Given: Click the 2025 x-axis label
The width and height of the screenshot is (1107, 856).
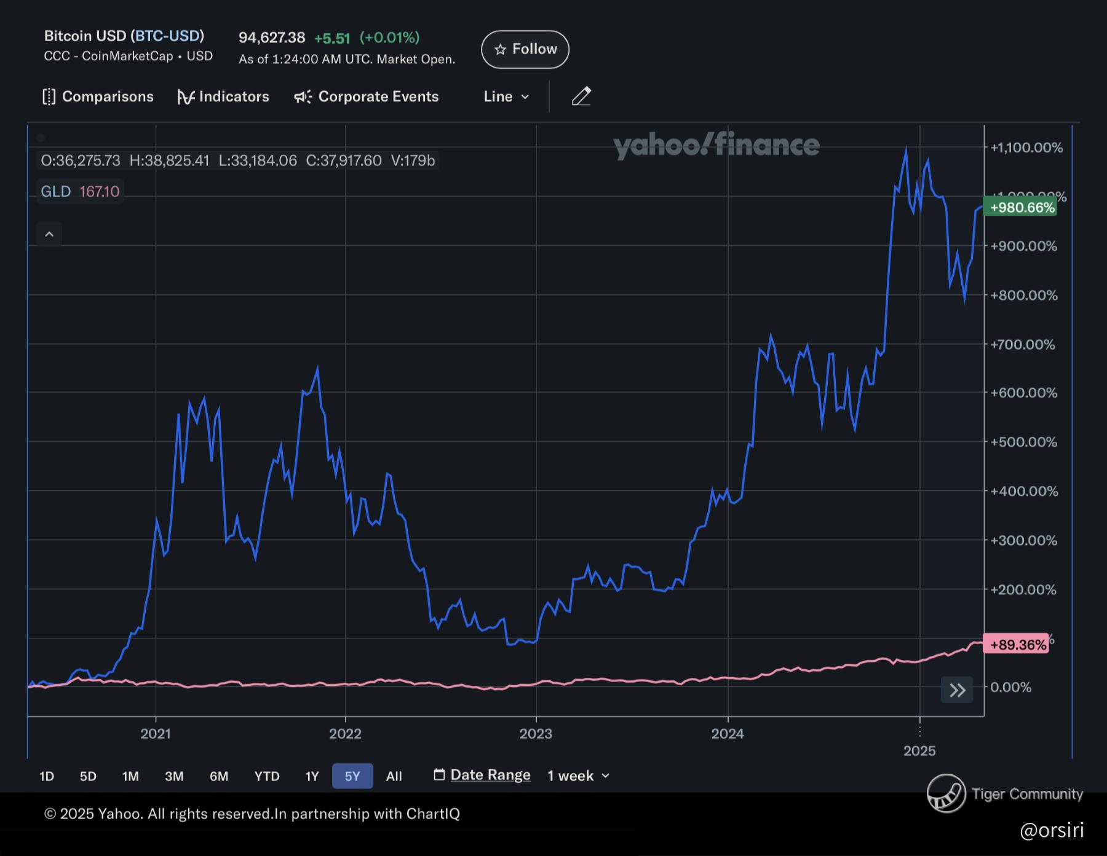Looking at the screenshot, I should pos(919,750).
